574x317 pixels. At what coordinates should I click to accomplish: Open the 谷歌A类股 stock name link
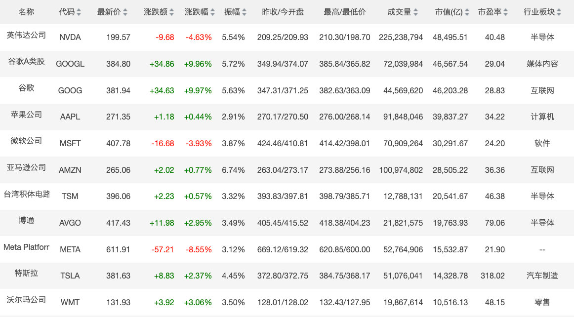[x=26, y=62]
